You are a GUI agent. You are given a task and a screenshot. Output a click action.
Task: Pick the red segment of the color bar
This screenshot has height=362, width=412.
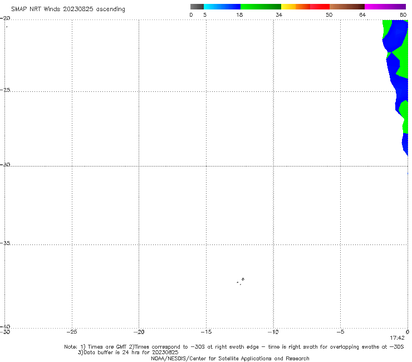pos(320,7)
